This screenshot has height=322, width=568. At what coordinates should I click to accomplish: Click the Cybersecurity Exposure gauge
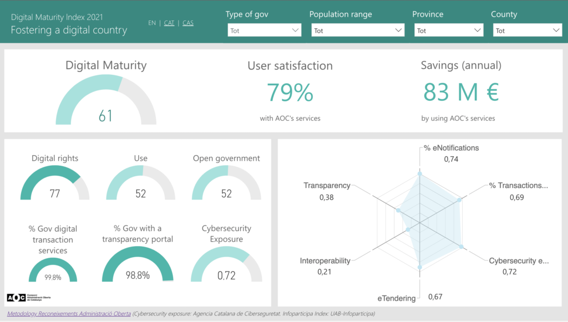coord(226,264)
